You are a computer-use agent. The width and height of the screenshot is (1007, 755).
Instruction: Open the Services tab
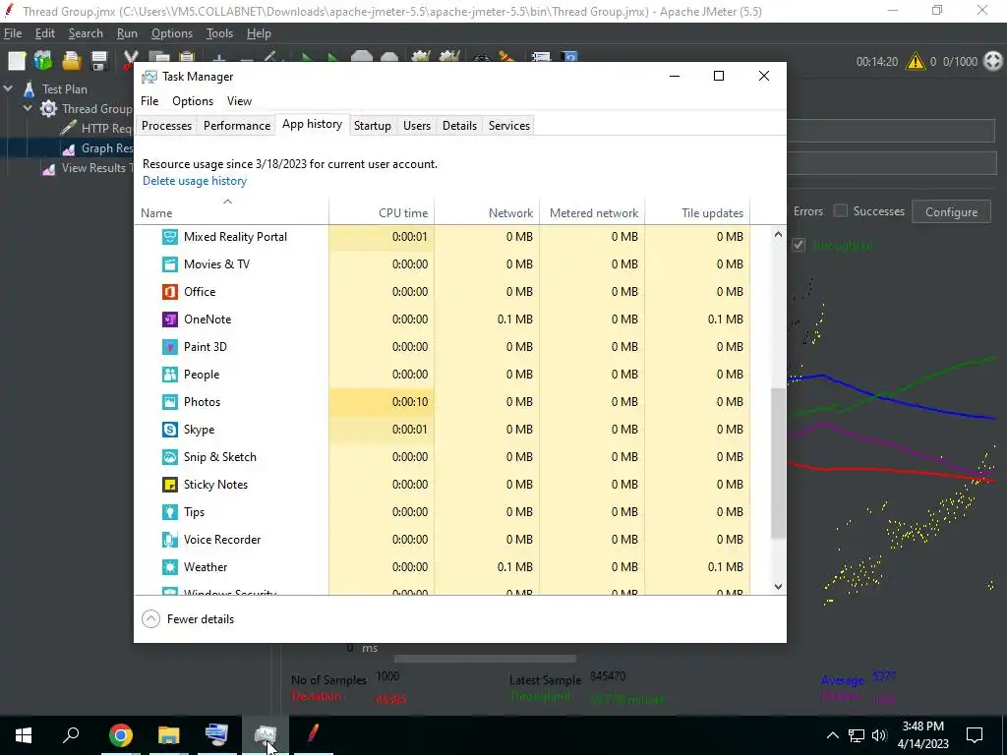[509, 125]
